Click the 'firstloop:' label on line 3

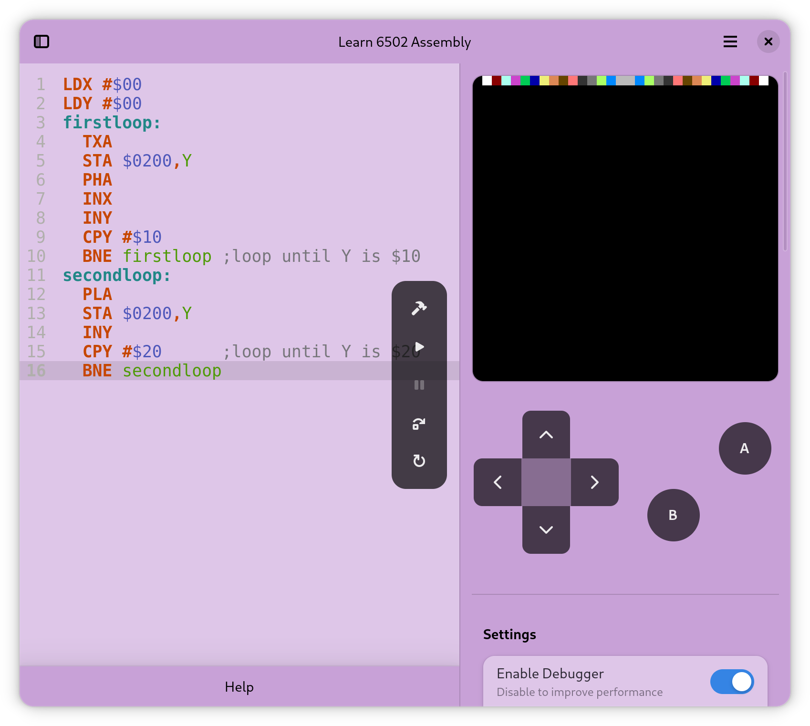112,123
